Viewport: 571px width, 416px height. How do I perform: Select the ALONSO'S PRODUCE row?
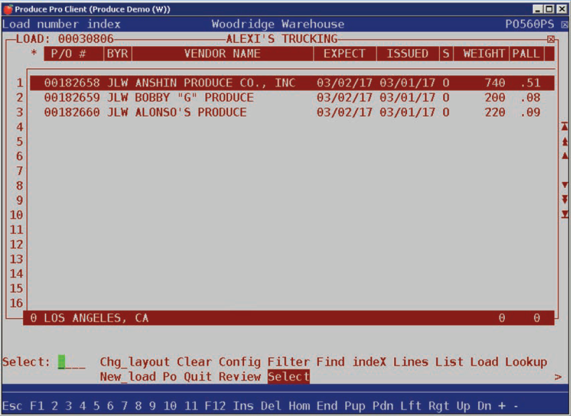(292, 112)
